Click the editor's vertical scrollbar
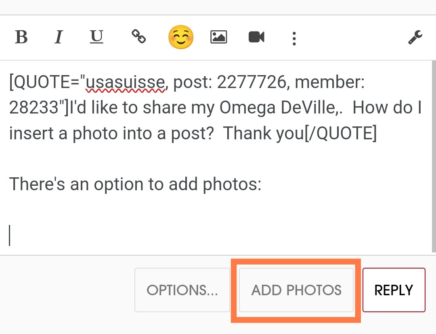This screenshot has width=436, height=334. point(434,157)
